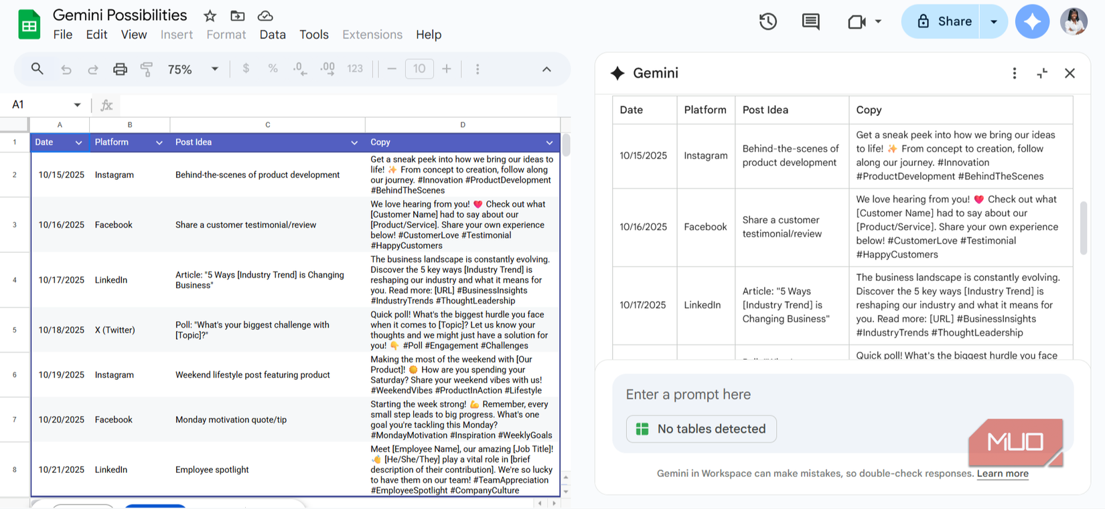Click the No tables detected chip
Viewport: 1105px width, 509px height.
click(701, 429)
